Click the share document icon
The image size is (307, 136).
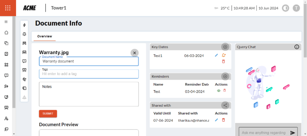[225, 105]
